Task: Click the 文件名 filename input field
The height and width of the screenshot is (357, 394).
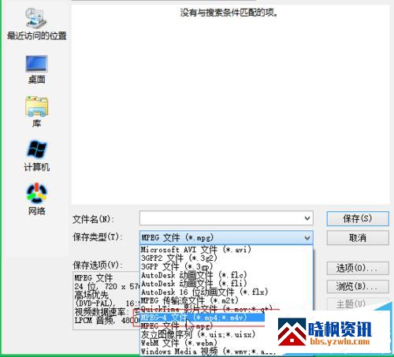Action: (226, 218)
